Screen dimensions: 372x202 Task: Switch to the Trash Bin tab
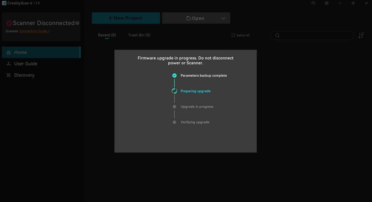[139, 35]
